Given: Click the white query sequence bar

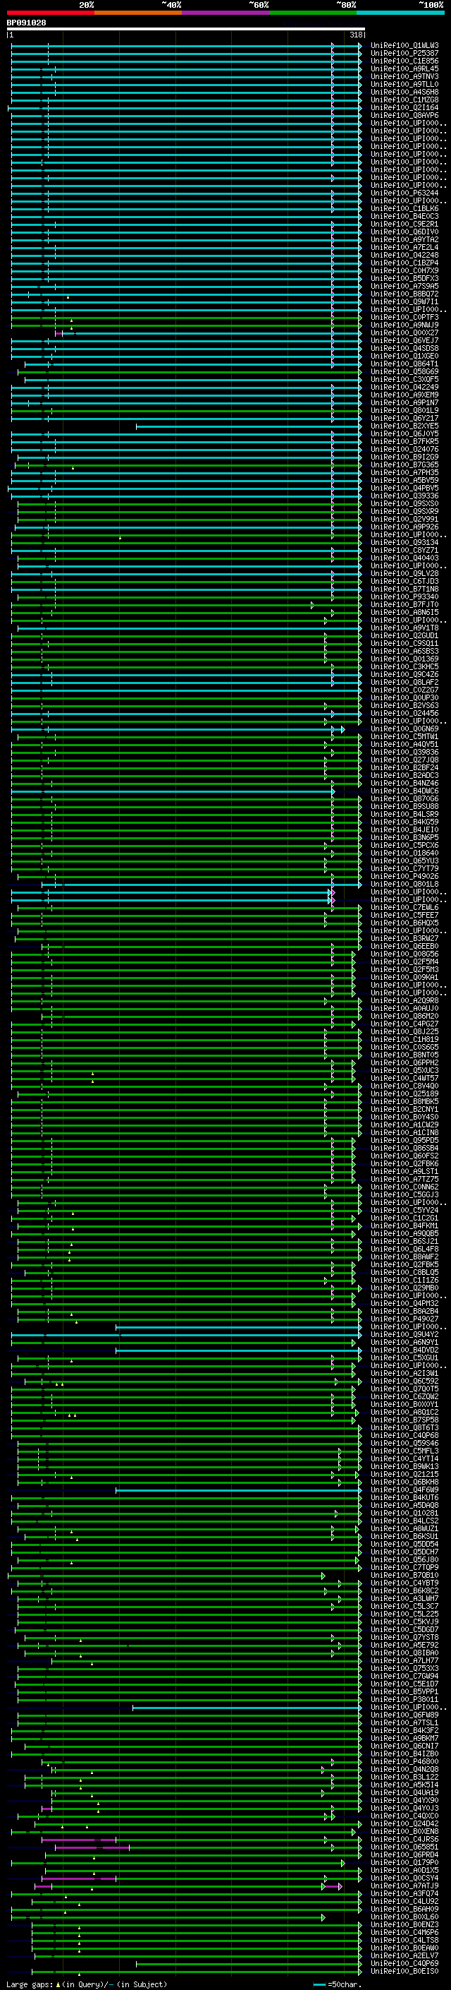Looking at the screenshot, I should (x=185, y=28).
